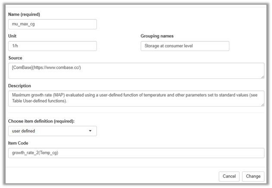Click the Unit field showing 1/h

coord(52,46)
